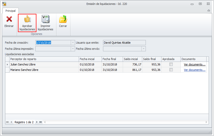Click the Eliminar red X icon
214x136 pixels.
click(9, 19)
